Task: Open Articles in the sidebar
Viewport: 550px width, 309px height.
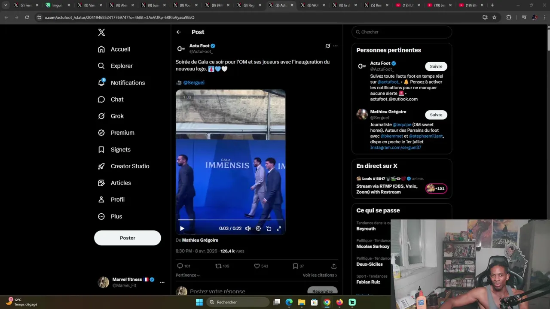Action: (114, 183)
